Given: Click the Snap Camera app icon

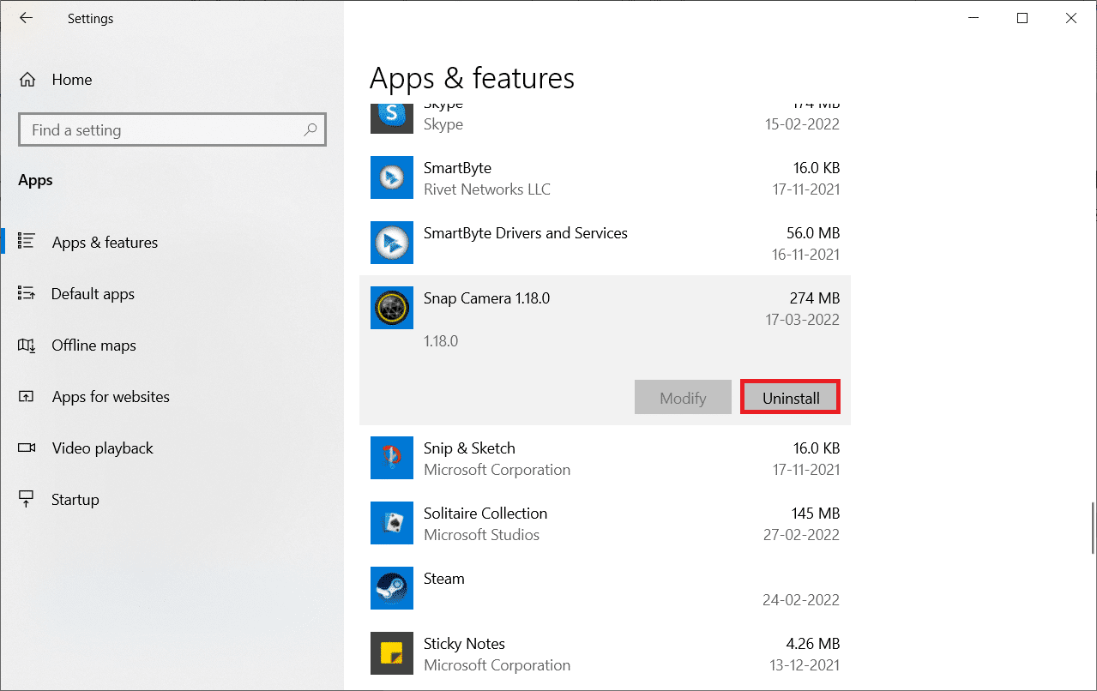Looking at the screenshot, I should [x=391, y=308].
